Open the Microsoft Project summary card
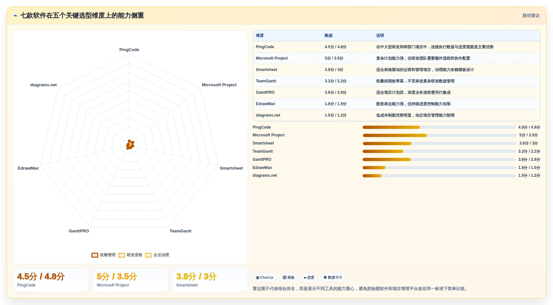The height and width of the screenshot is (305, 553). 130,280
